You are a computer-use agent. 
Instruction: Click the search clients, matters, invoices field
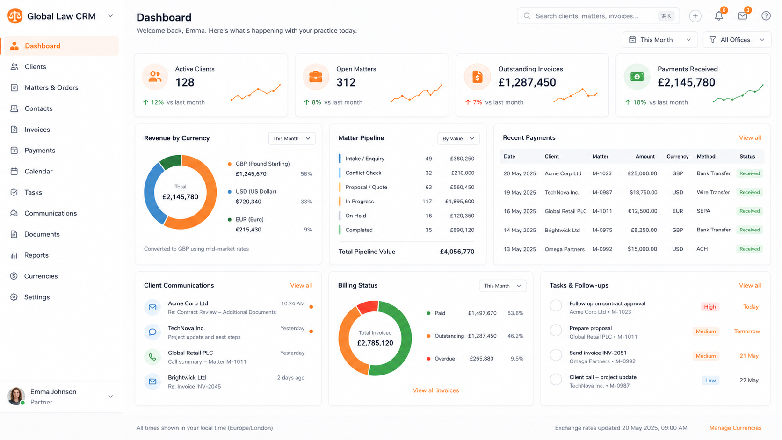(x=598, y=16)
